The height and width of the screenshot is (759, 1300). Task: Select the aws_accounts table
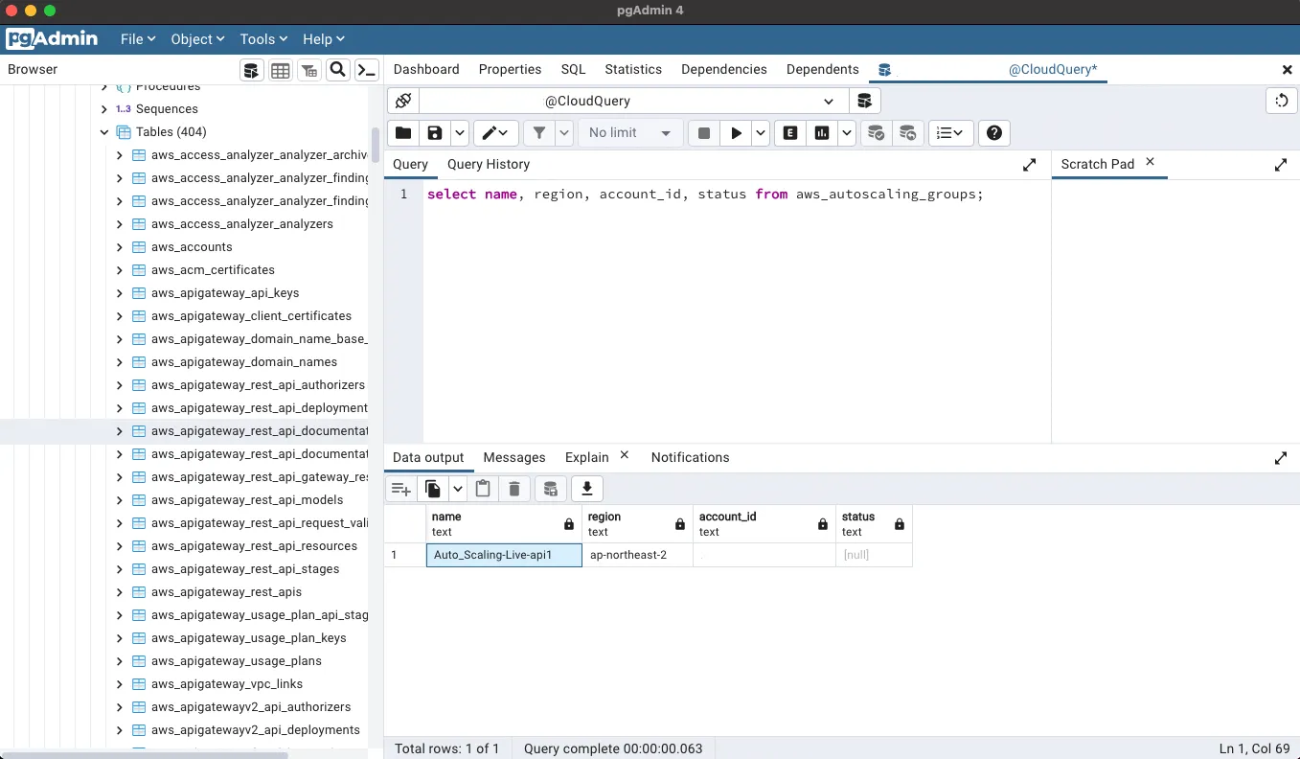tap(192, 247)
